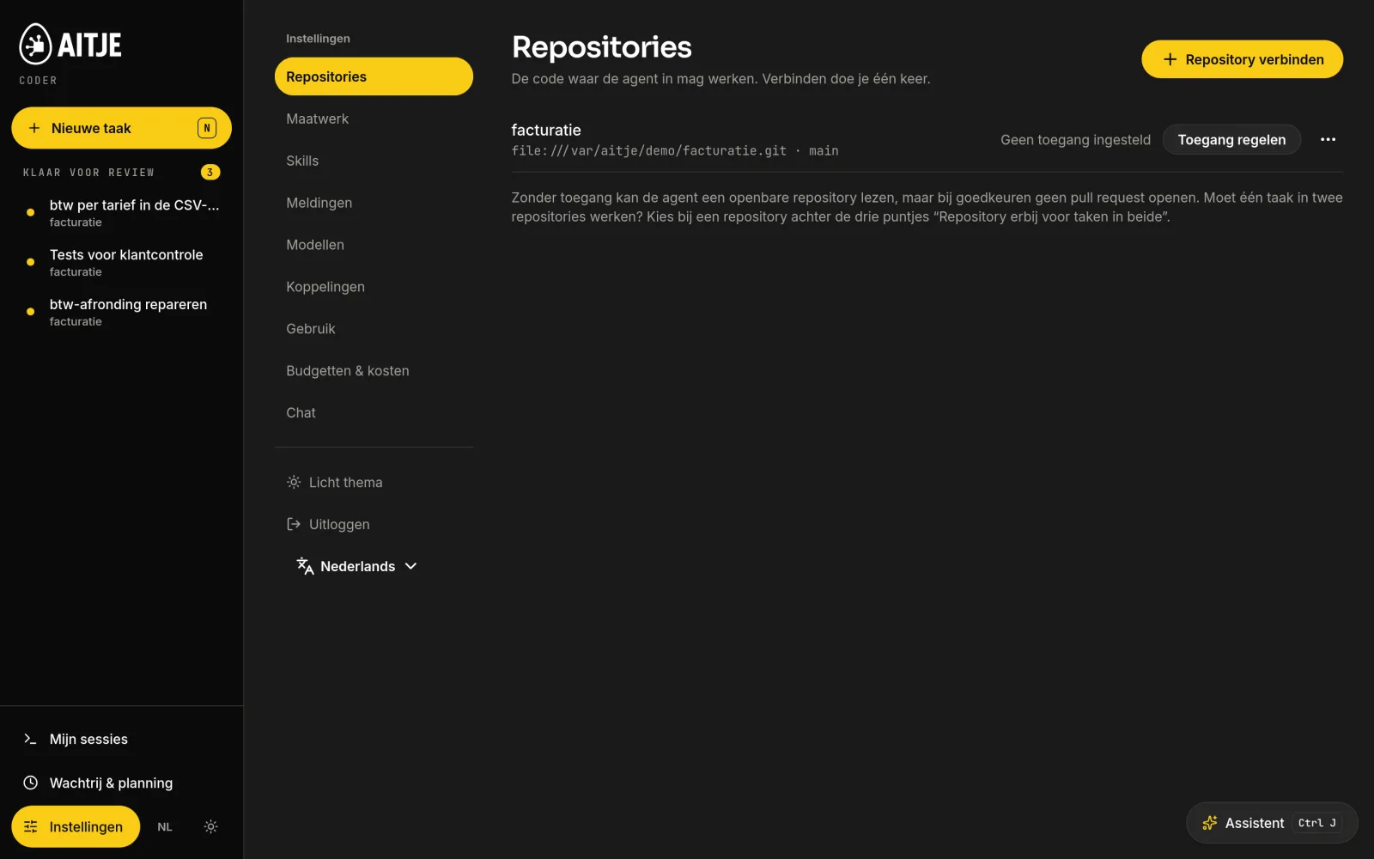Click the AITJE logo icon
The image size is (1374, 859).
[x=35, y=44]
